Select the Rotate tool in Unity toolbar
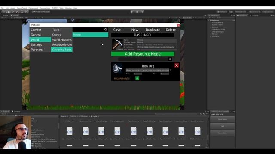This screenshot has height=154, width=275. point(13,12)
